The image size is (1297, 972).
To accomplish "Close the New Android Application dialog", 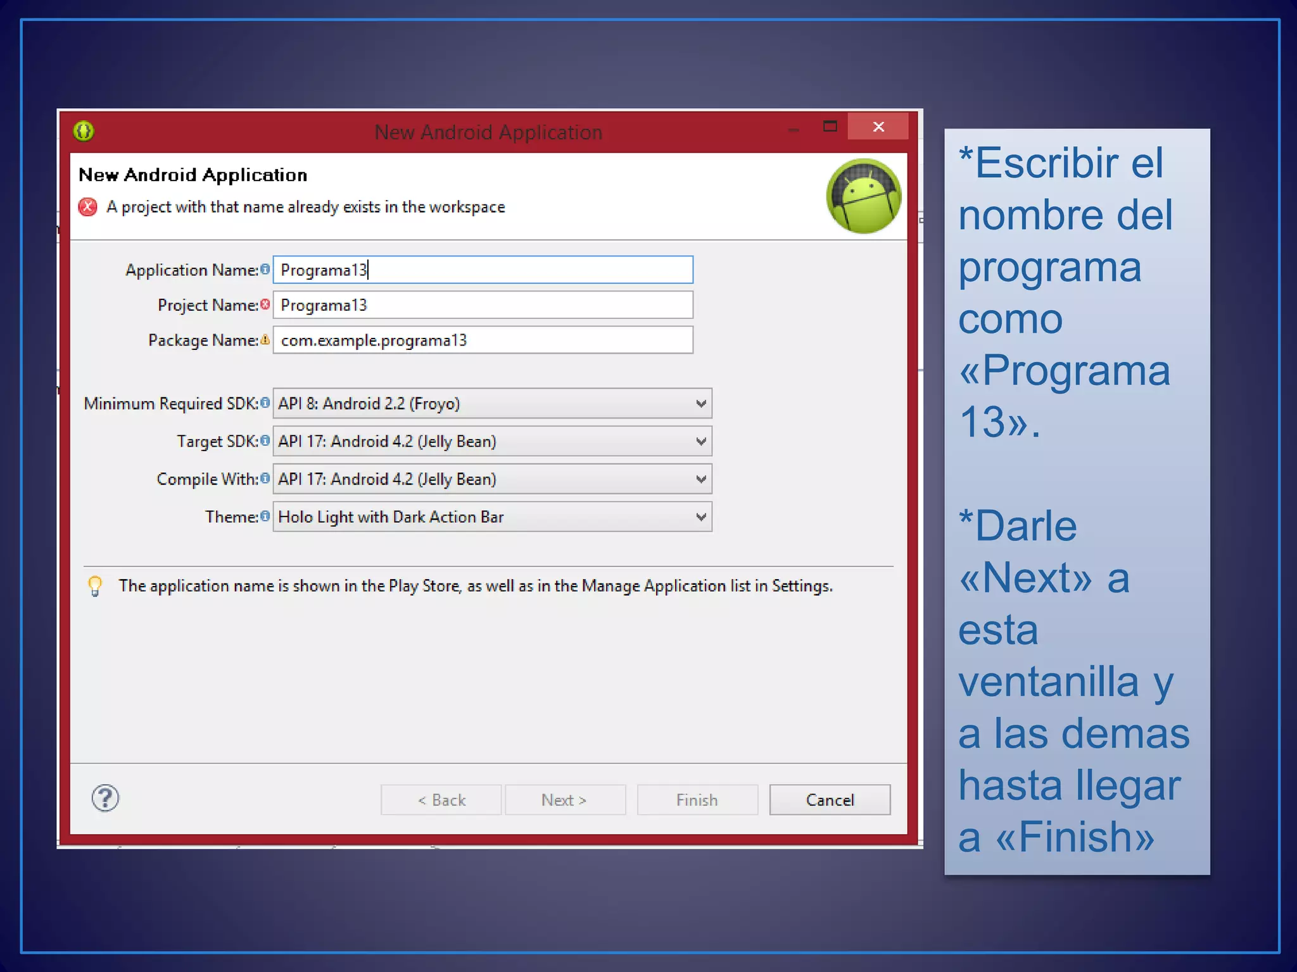I will 878,127.
